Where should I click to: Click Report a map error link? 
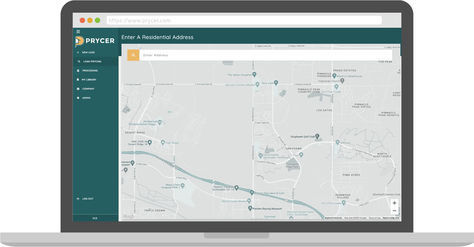(x=391, y=218)
